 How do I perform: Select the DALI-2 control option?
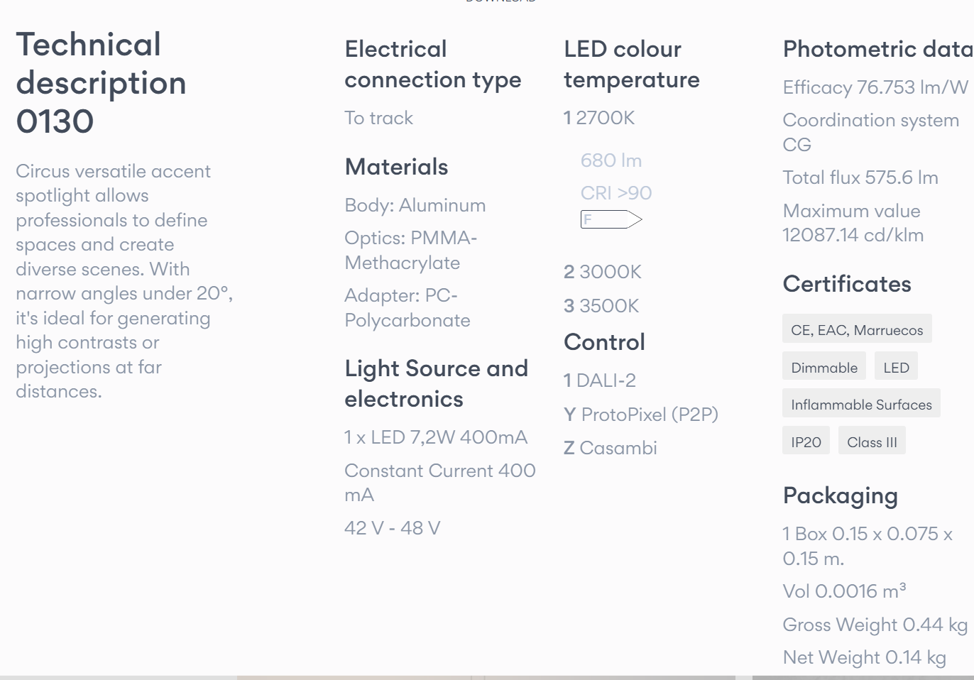pos(600,380)
